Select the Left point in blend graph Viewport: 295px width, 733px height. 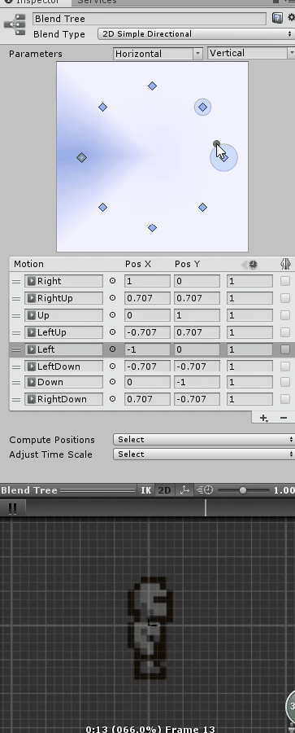pos(82,157)
